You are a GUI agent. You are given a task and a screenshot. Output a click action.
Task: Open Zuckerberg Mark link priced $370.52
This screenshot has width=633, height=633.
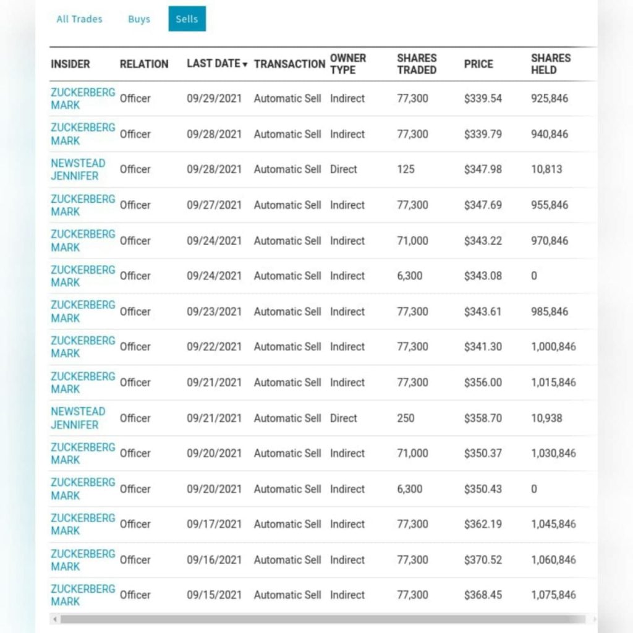83,559
